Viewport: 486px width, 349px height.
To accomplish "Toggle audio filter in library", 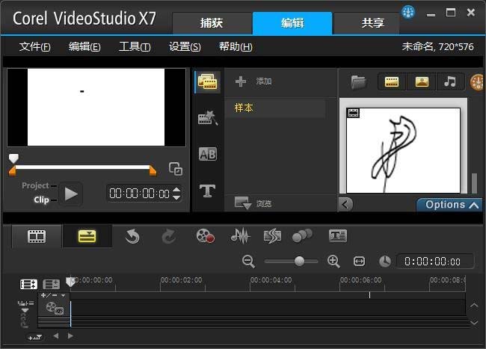I will pyautogui.click(x=450, y=82).
